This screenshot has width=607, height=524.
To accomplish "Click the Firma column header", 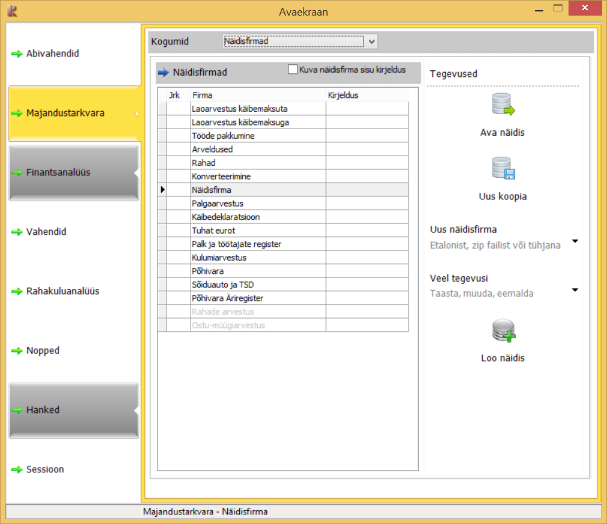I will 258,95.
